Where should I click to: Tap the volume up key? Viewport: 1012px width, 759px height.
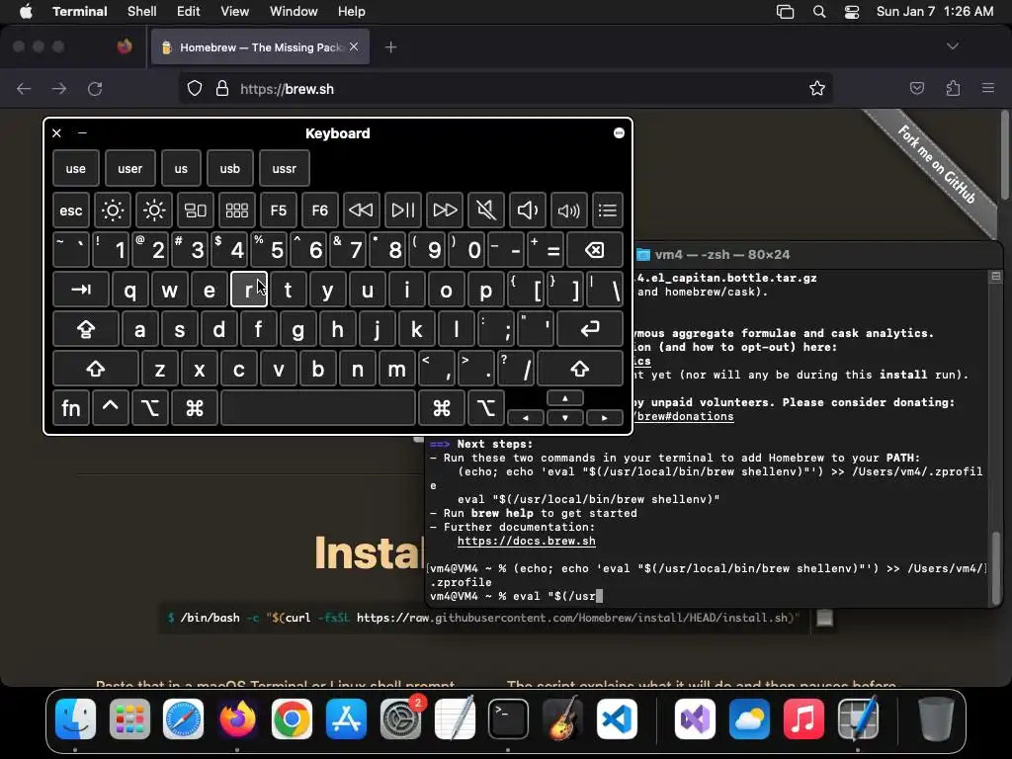[568, 211]
